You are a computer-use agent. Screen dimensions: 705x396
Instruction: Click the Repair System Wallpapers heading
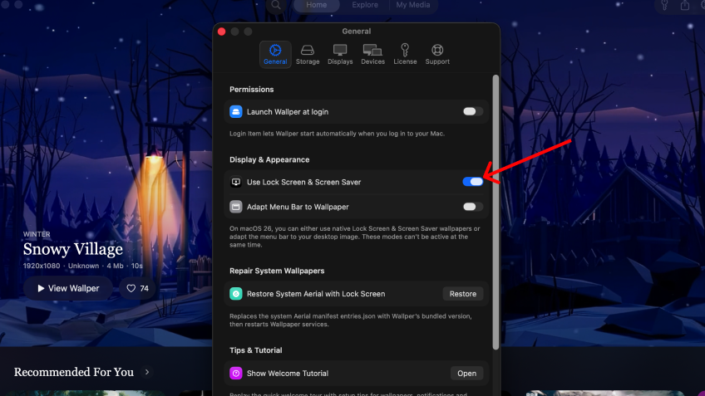(x=277, y=271)
